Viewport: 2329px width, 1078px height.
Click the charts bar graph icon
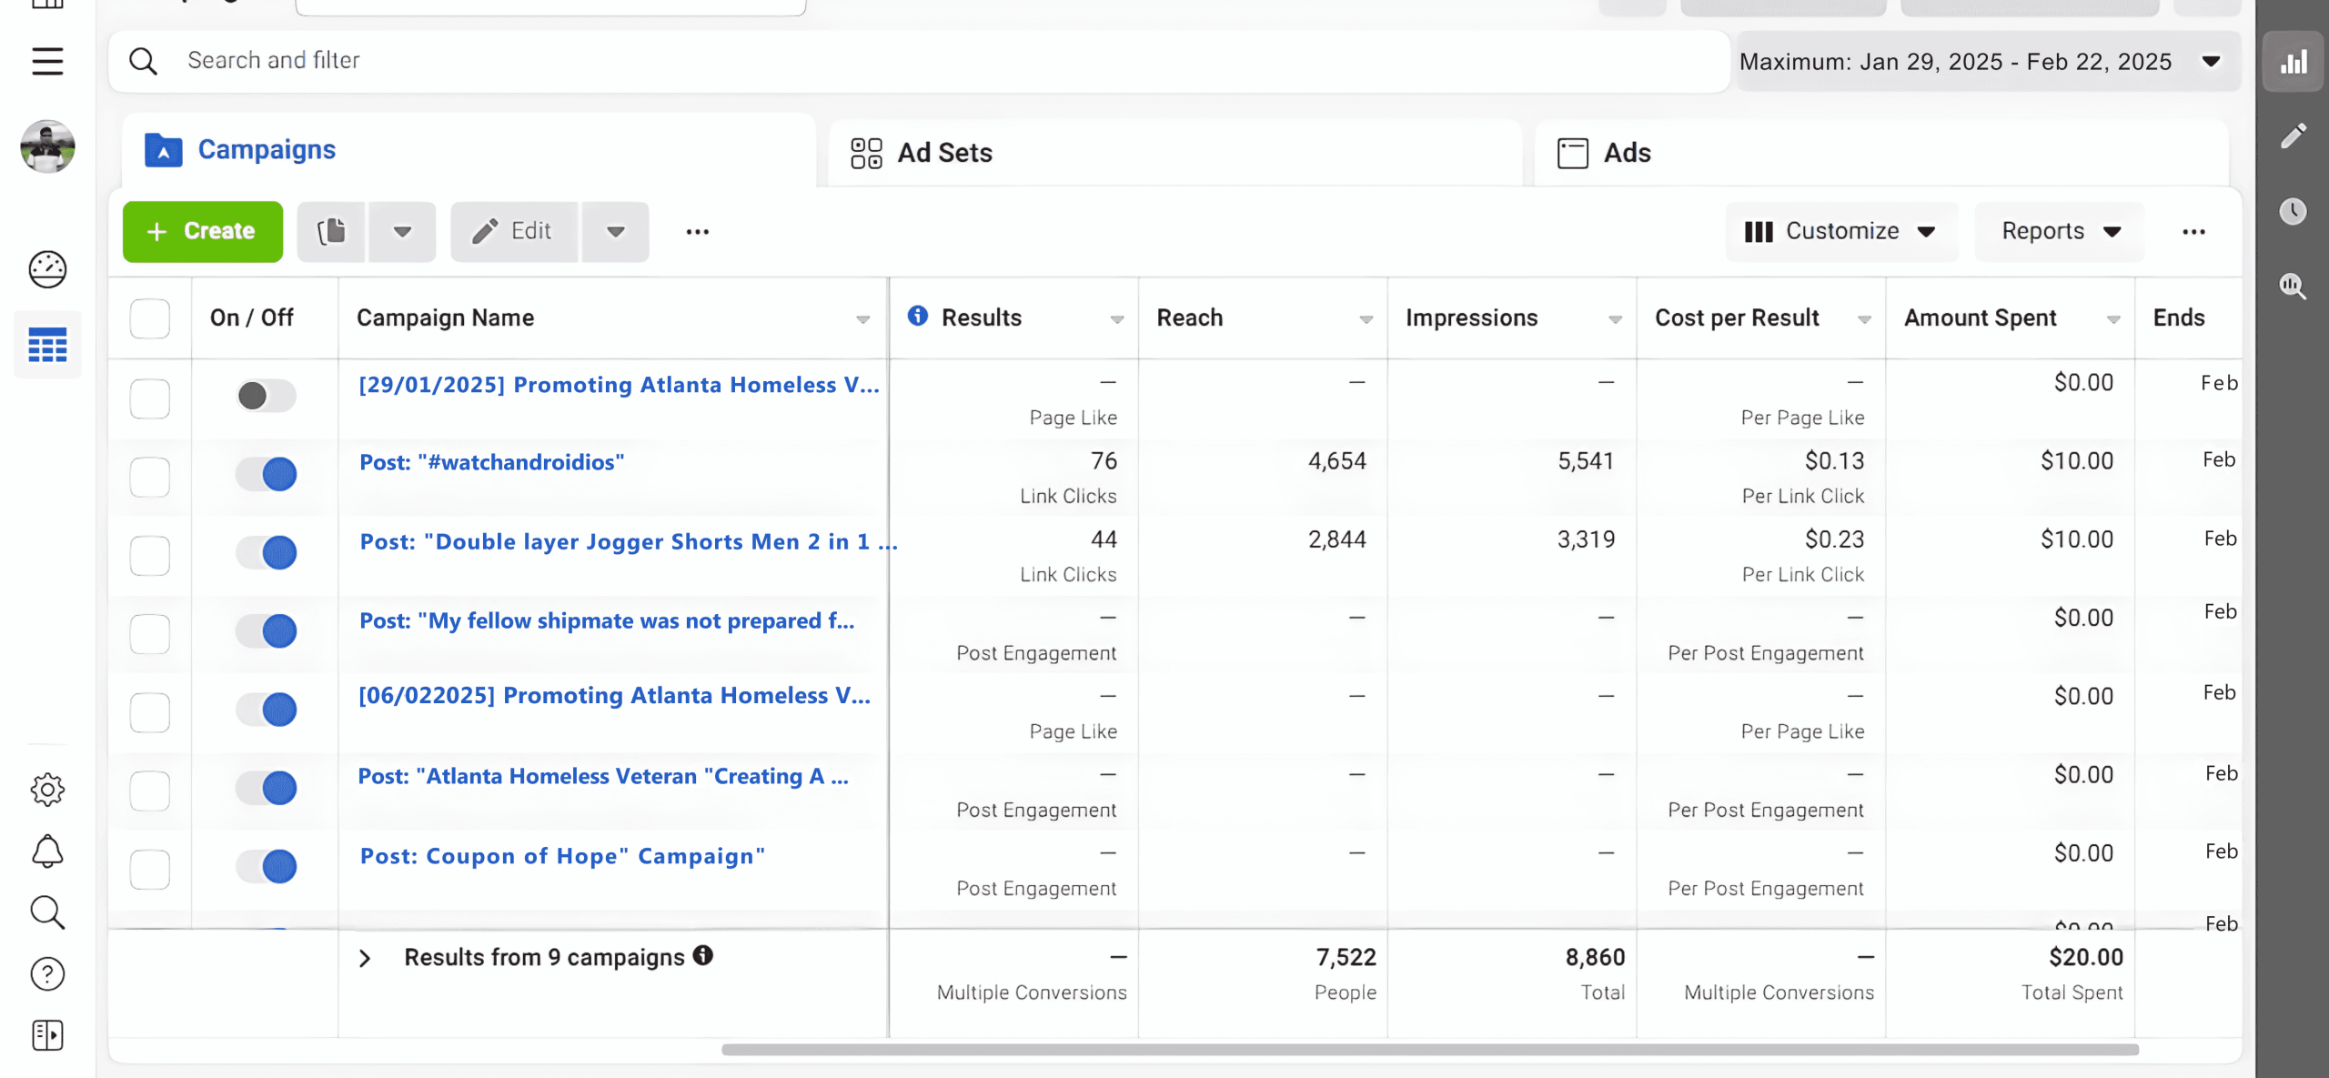(x=2293, y=62)
